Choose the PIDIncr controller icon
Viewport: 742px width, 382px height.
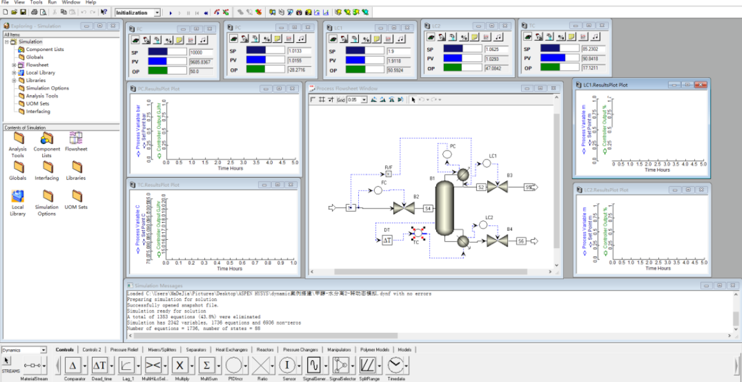click(233, 365)
